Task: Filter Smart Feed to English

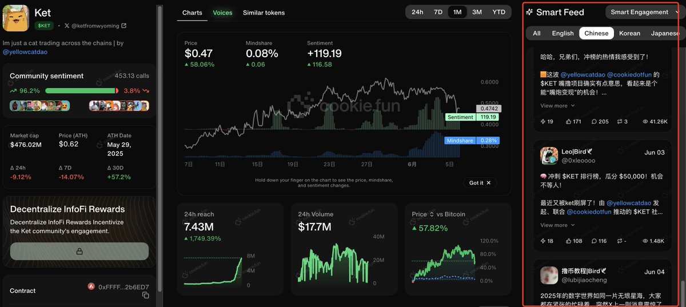Action: 563,33
